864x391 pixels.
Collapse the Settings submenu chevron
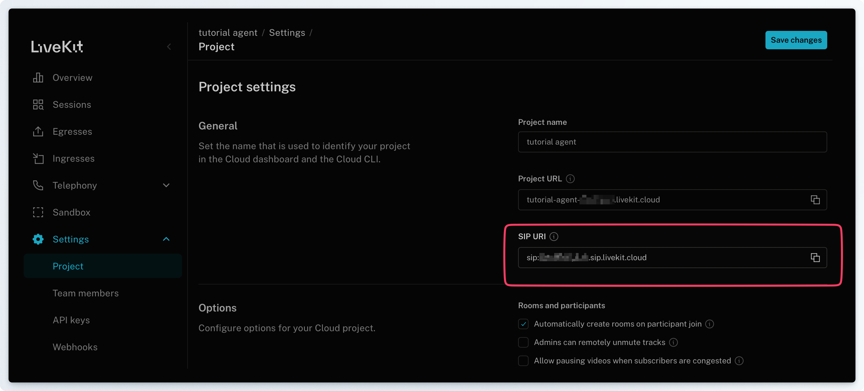(166, 239)
